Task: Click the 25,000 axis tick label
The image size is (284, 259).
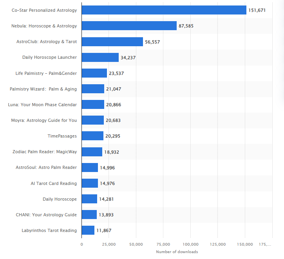Action: 109,245
